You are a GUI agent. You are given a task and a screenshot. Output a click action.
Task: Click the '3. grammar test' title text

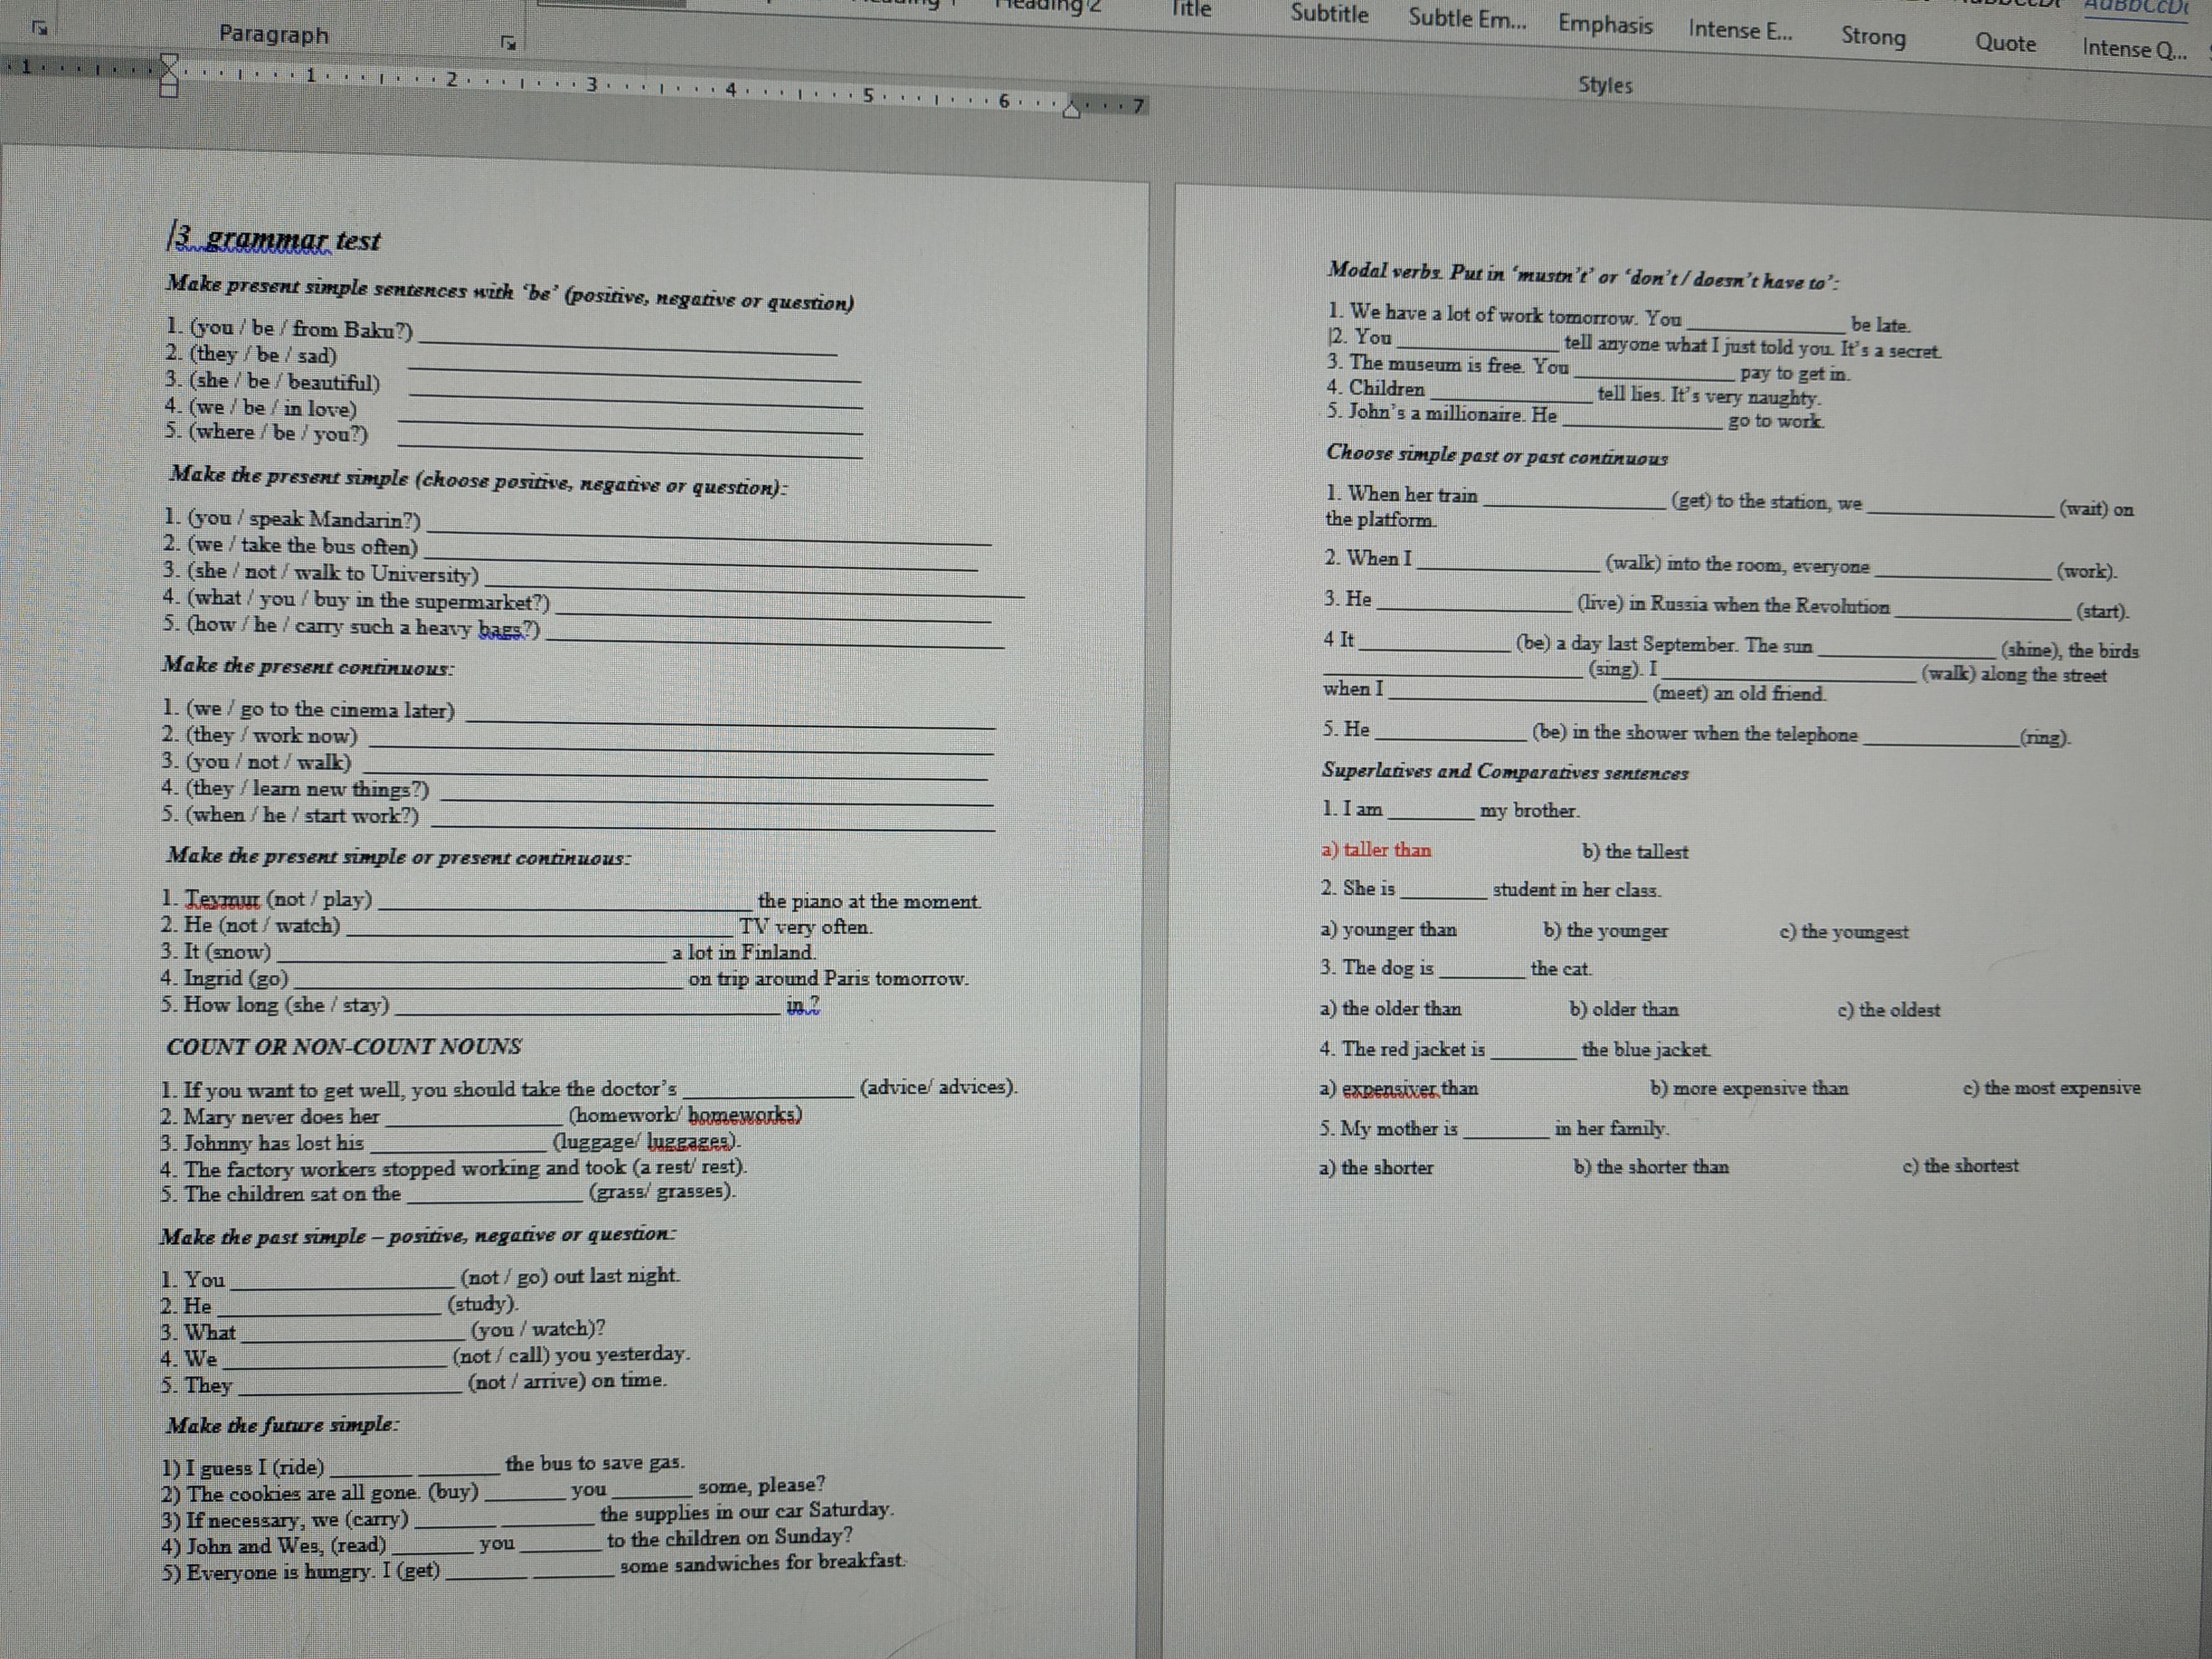click(x=275, y=240)
